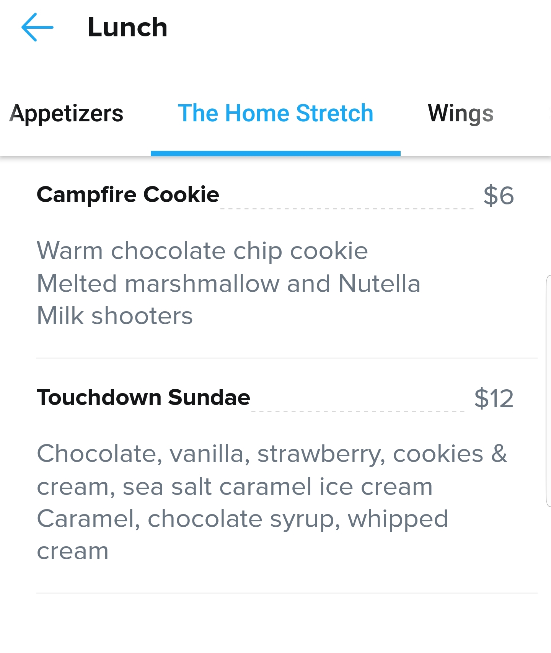Image resolution: width=551 pixels, height=653 pixels.
Task: Click the "Chocolate, vanilla, strawberry" description line
Action: 272,454
